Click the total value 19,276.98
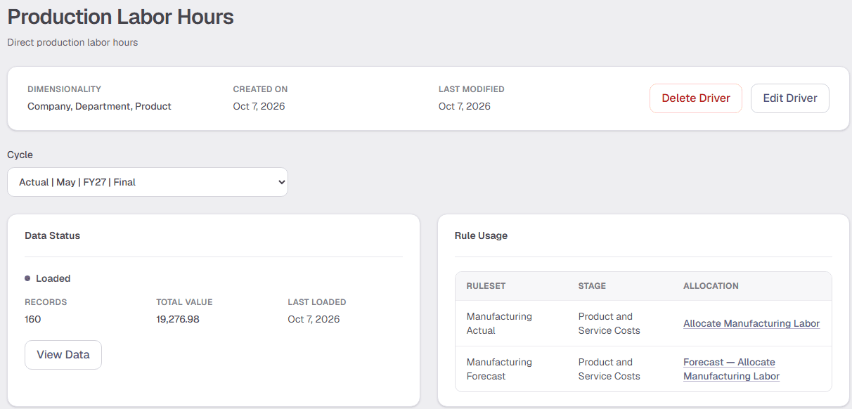The image size is (852, 409). point(178,319)
